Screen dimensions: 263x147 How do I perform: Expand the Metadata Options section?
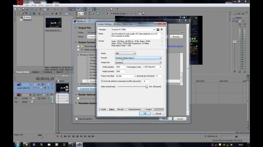click(76, 103)
